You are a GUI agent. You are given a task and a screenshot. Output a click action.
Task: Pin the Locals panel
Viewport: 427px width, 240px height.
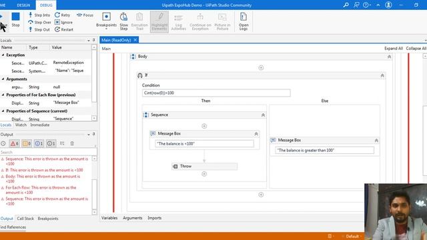tap(93, 40)
